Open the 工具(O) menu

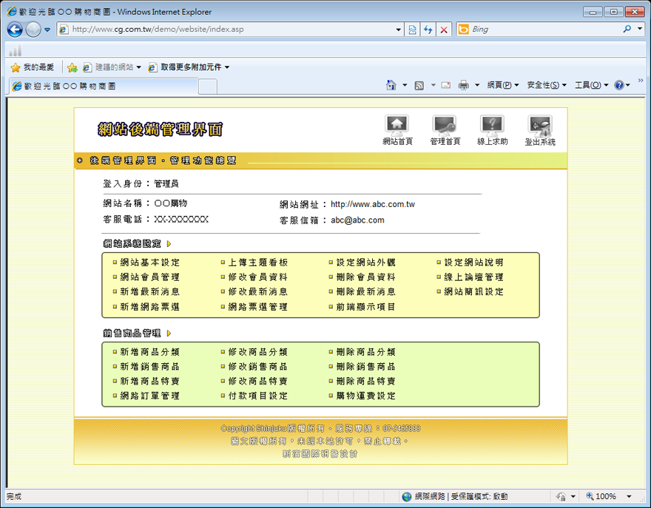pyautogui.click(x=591, y=85)
